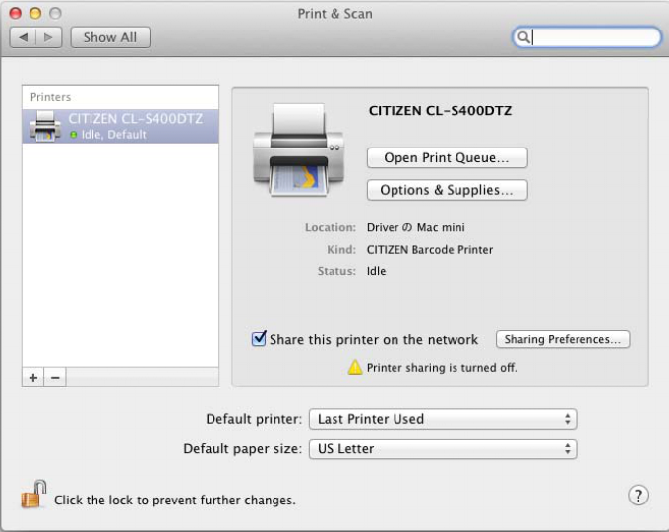Select CITIZEN CL-S400DTZ in printers list
The width and height of the screenshot is (669, 532).
[x=120, y=126]
